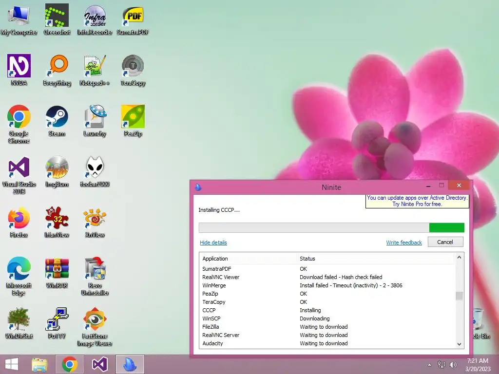Click the PuTTY desktop icon

tap(57, 323)
